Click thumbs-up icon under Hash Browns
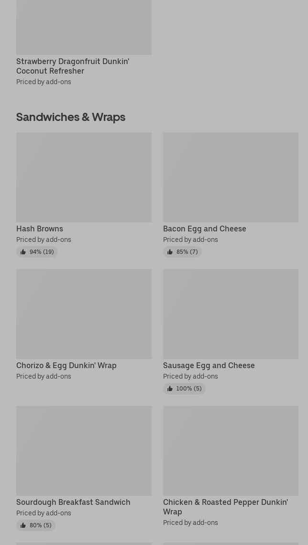 (23, 252)
